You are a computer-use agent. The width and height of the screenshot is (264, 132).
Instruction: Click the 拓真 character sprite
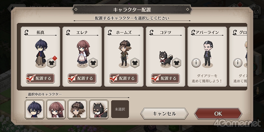click(x=41, y=53)
